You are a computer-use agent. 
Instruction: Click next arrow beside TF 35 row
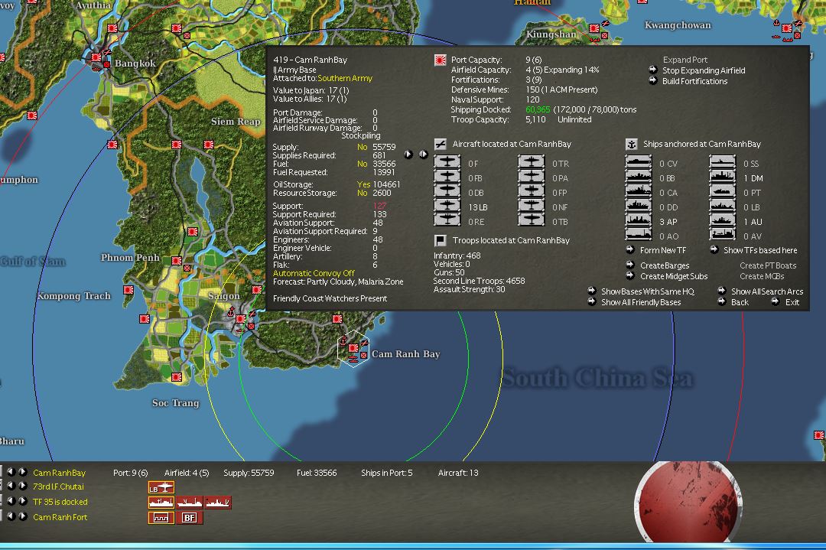(23, 501)
